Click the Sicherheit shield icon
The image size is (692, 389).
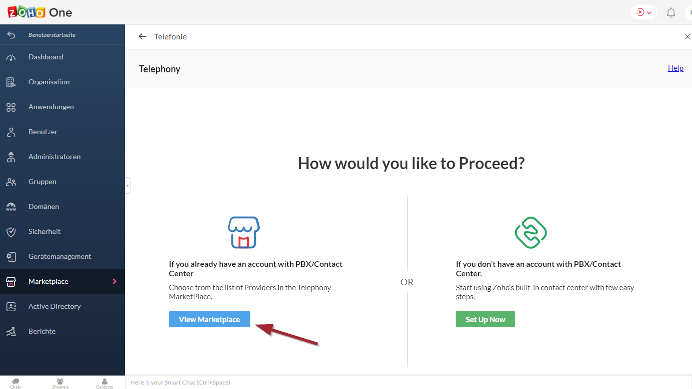pyautogui.click(x=11, y=232)
